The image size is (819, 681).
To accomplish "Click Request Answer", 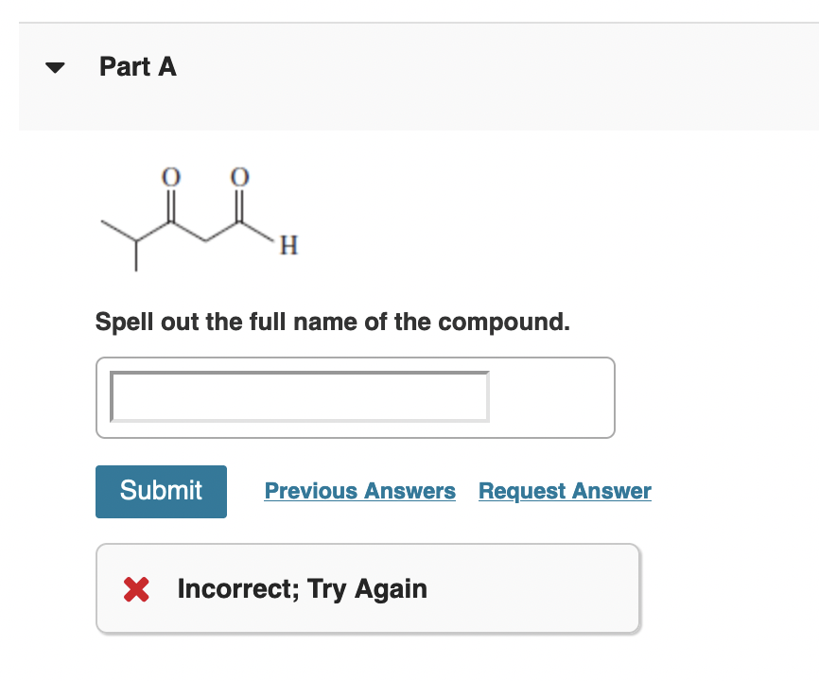I will (565, 491).
